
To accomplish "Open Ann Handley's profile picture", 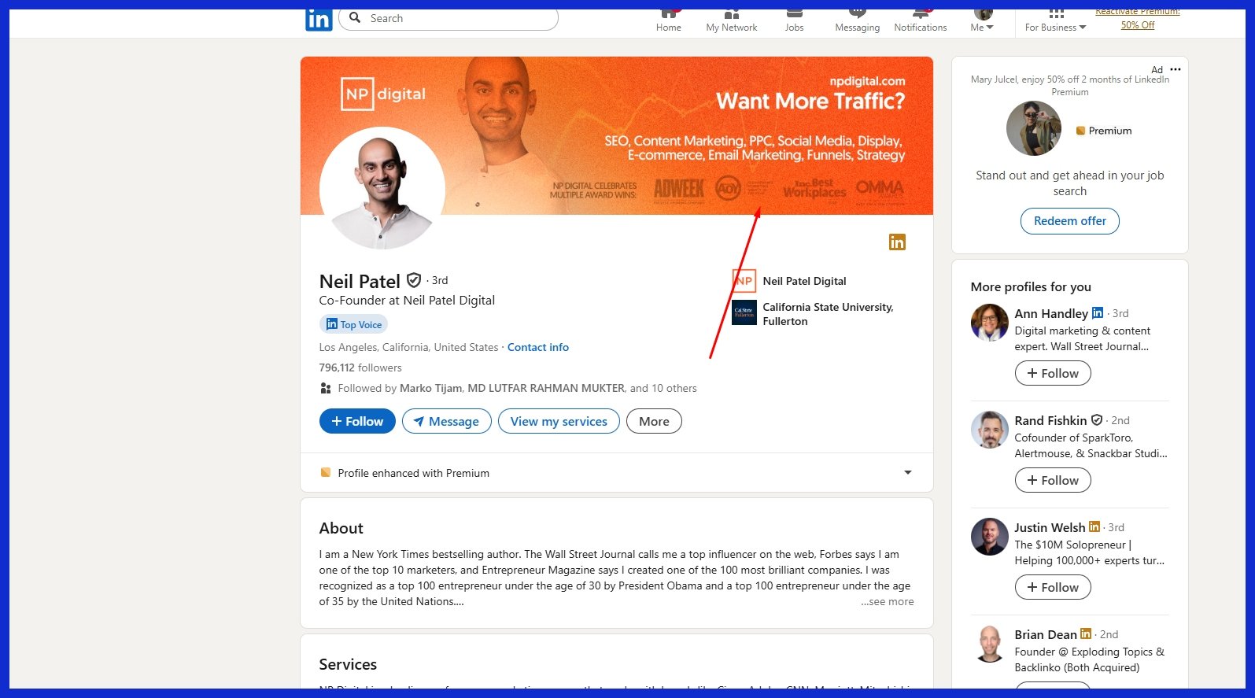I will 990,323.
